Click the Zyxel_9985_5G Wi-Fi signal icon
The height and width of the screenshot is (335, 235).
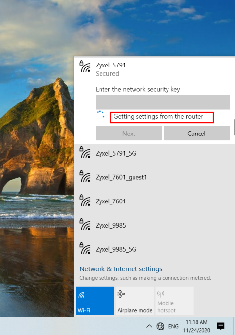tap(85, 248)
